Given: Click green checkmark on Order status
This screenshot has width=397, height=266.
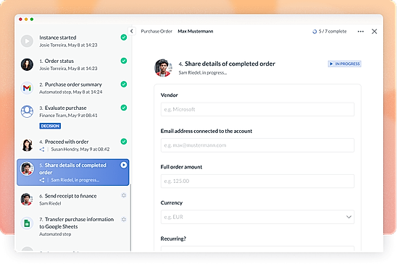Looking at the screenshot, I should tap(124, 61).
